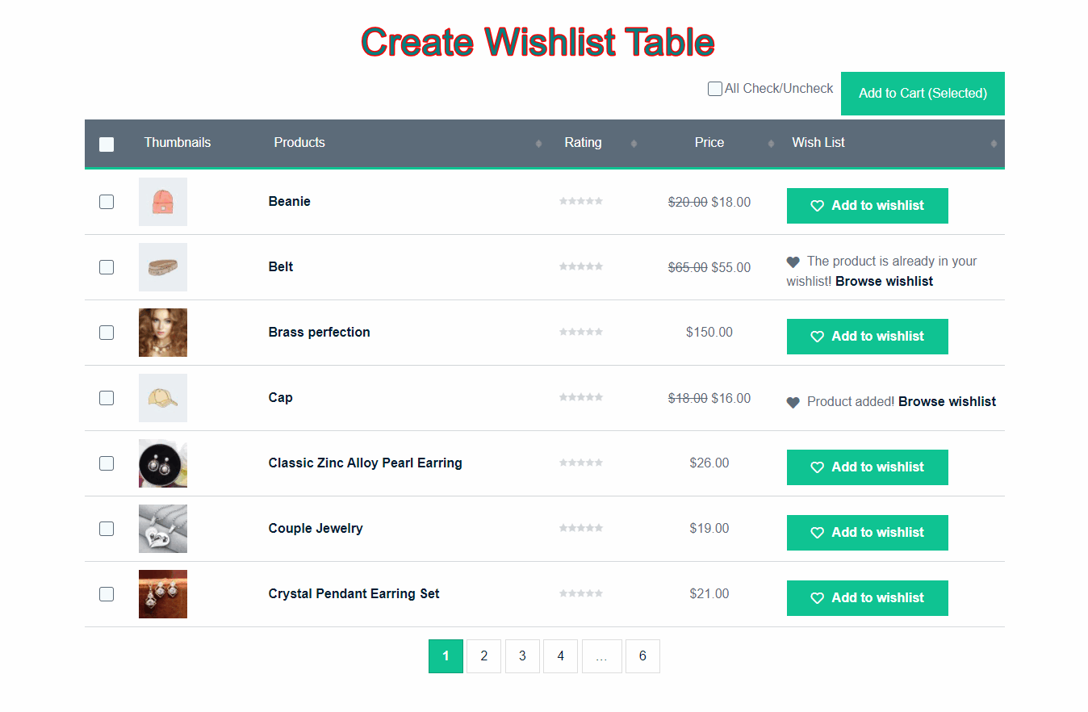Toggle the table header select-all checkbox
The image size is (1088, 712).
pyautogui.click(x=107, y=144)
